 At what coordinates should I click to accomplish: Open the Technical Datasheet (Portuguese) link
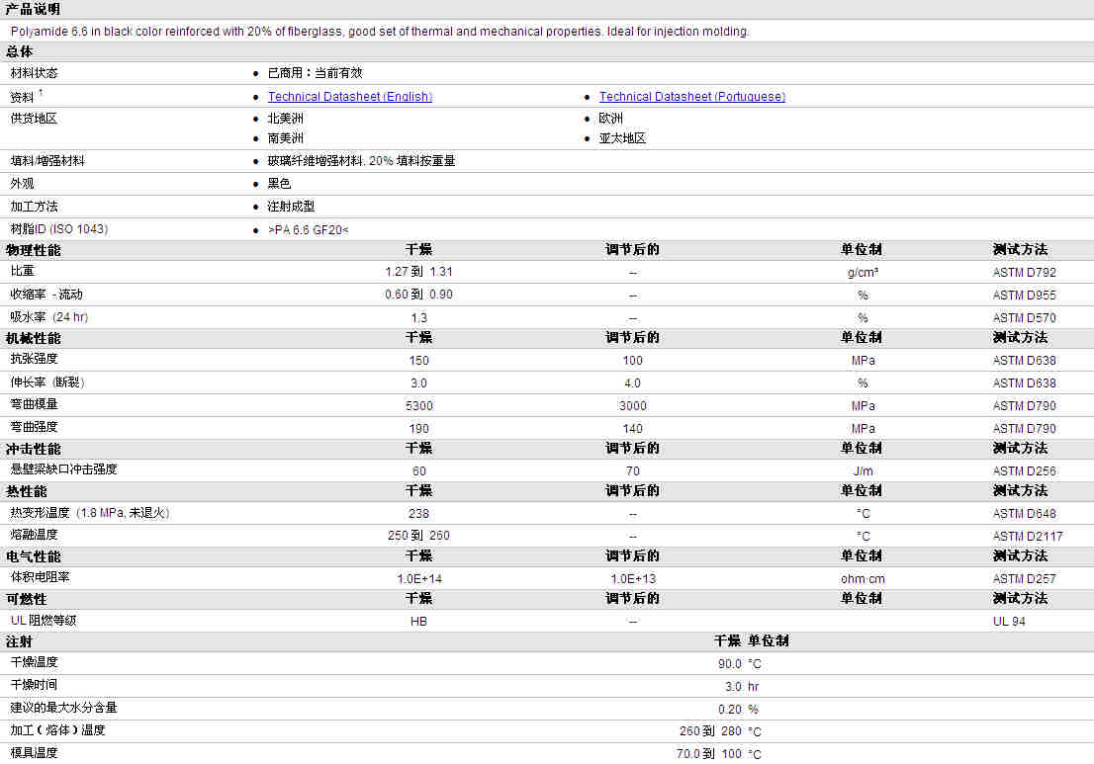(x=691, y=97)
